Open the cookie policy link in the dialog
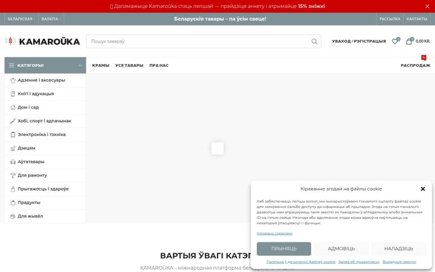Image resolution: width=435 pixels, height=272 pixels. pyautogui.click(x=301, y=262)
